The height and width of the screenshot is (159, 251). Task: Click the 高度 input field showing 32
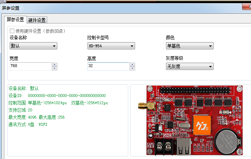(x=108, y=66)
